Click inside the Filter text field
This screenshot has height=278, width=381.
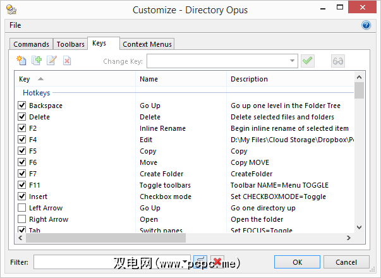click(112, 262)
